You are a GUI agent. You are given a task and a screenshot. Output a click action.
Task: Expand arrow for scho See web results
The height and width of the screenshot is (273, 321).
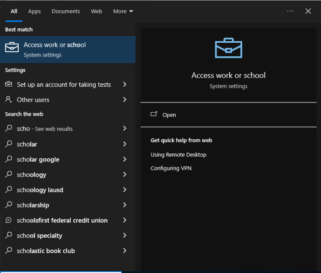click(x=125, y=129)
